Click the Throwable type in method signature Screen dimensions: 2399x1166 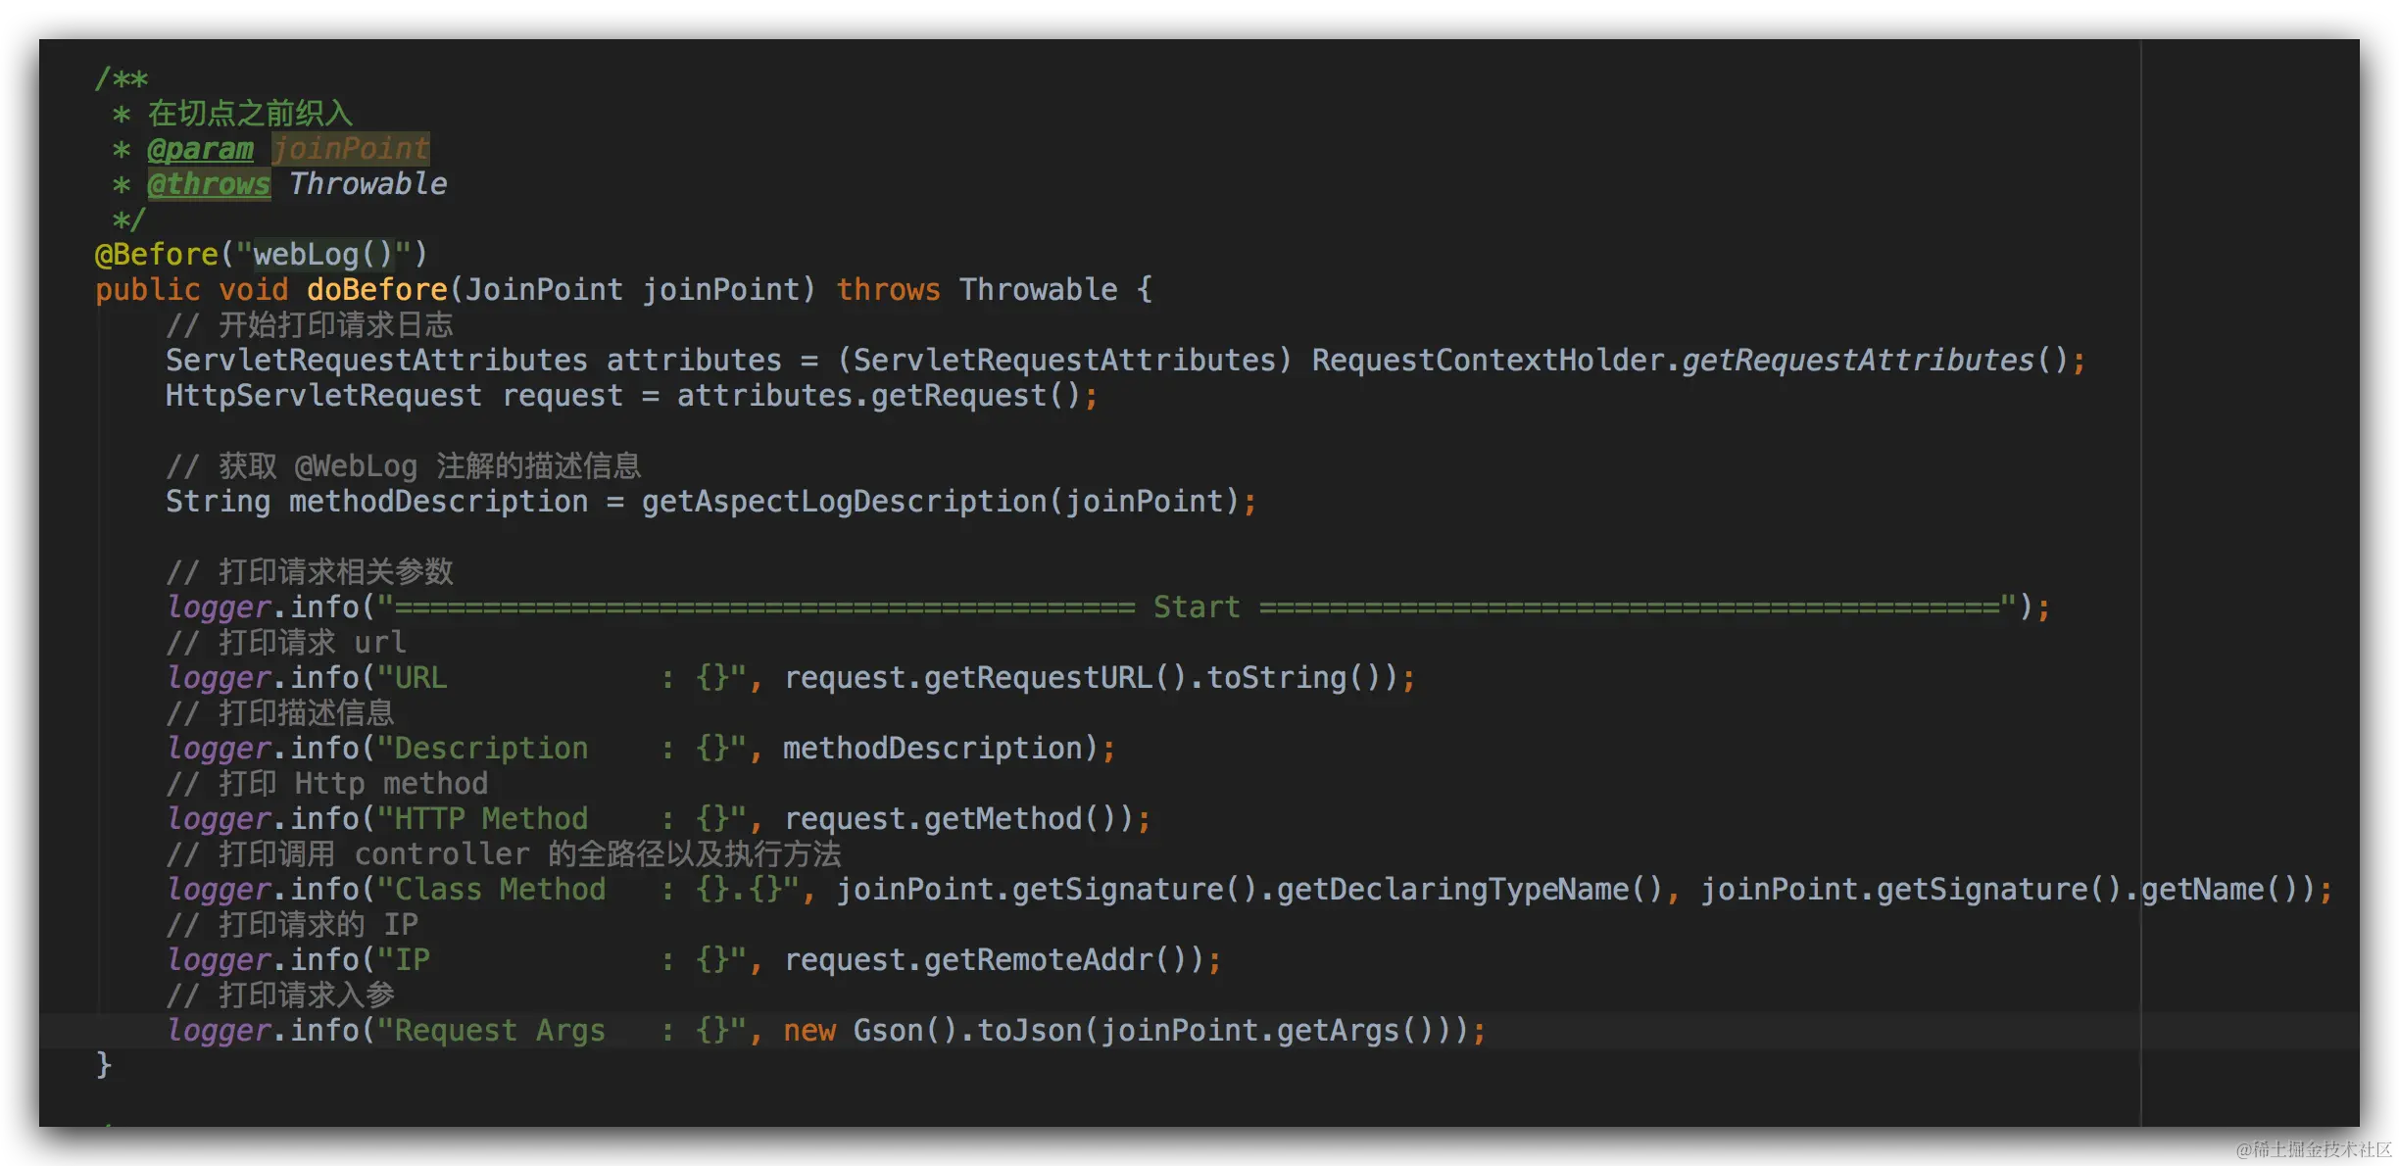[x=1038, y=290]
